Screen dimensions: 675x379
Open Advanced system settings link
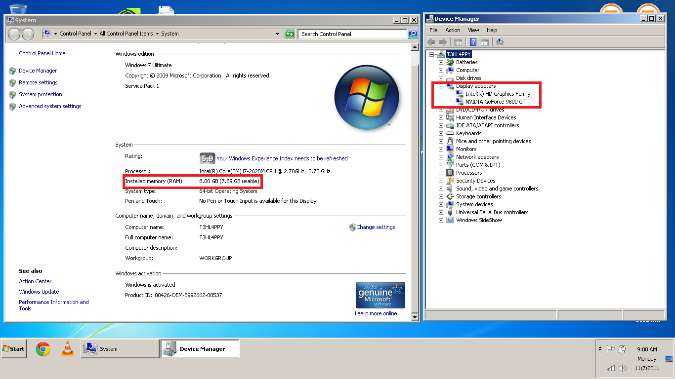(x=50, y=106)
